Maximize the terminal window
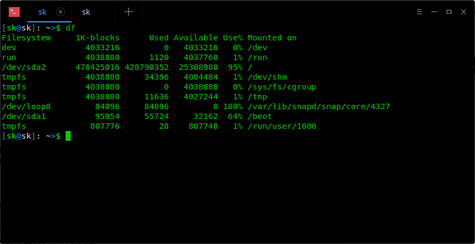Viewport: 475px width, 244px height. click(449, 11)
